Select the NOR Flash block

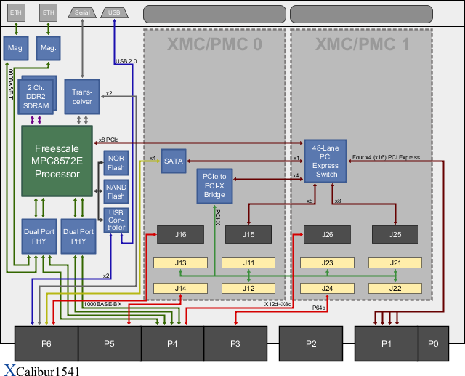[116, 163]
